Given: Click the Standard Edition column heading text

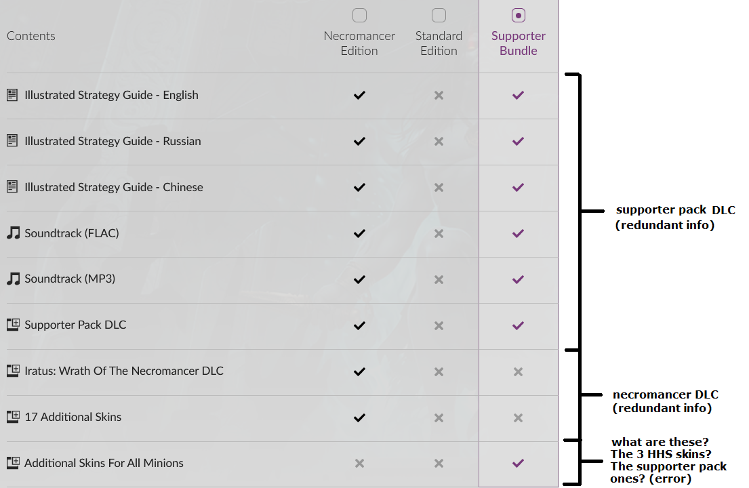Looking at the screenshot, I should click(x=439, y=43).
